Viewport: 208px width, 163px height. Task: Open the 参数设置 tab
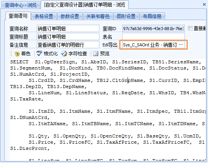click(70, 16)
